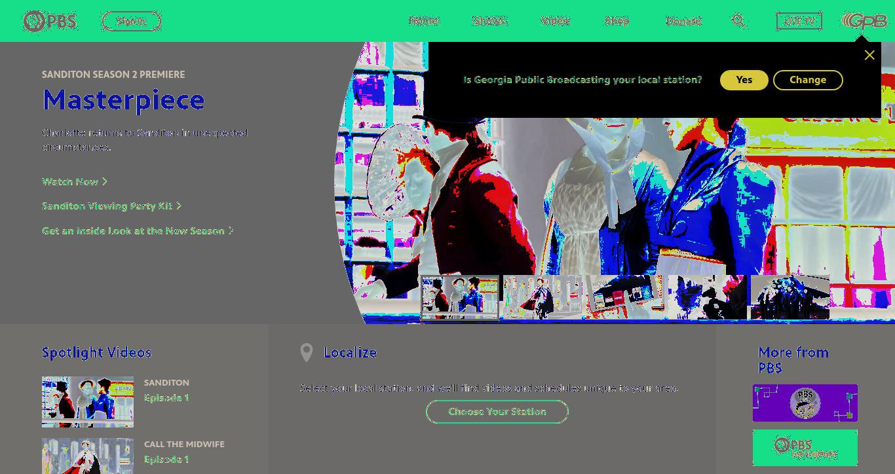Select the first carousel thumbnail (Sanditon)
The width and height of the screenshot is (895, 474).
coord(460,298)
